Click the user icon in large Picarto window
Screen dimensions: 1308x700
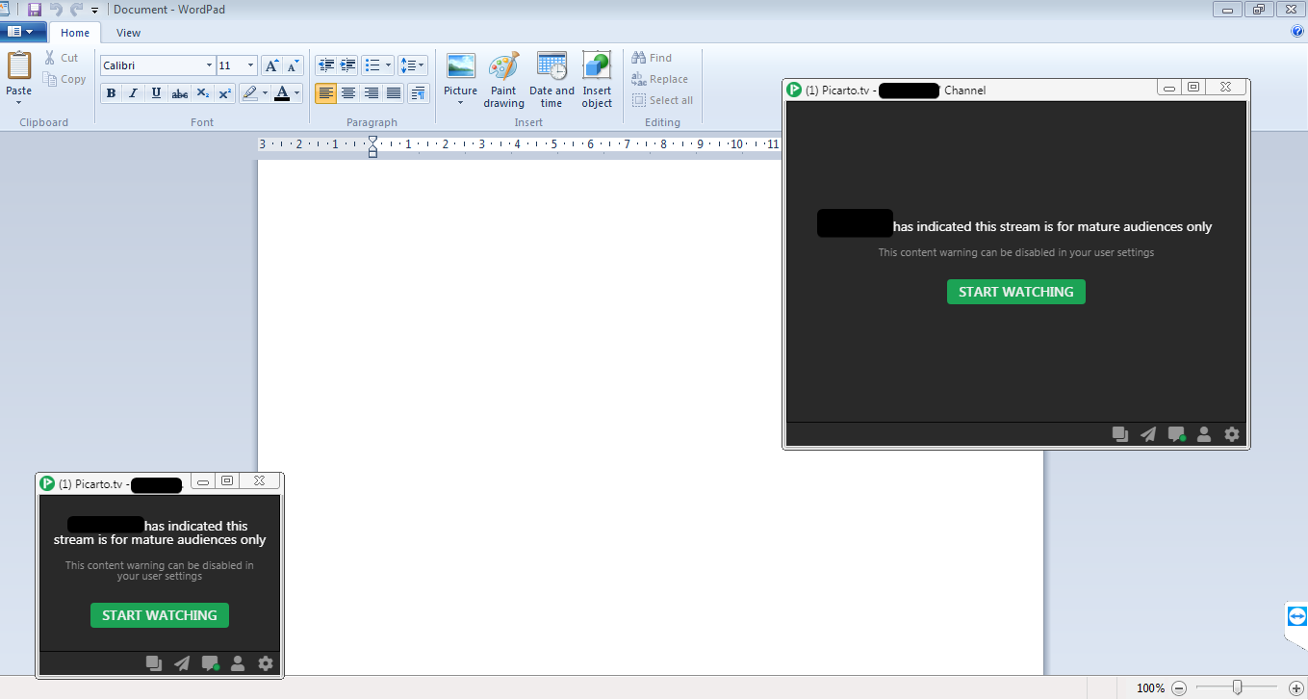pos(1204,434)
